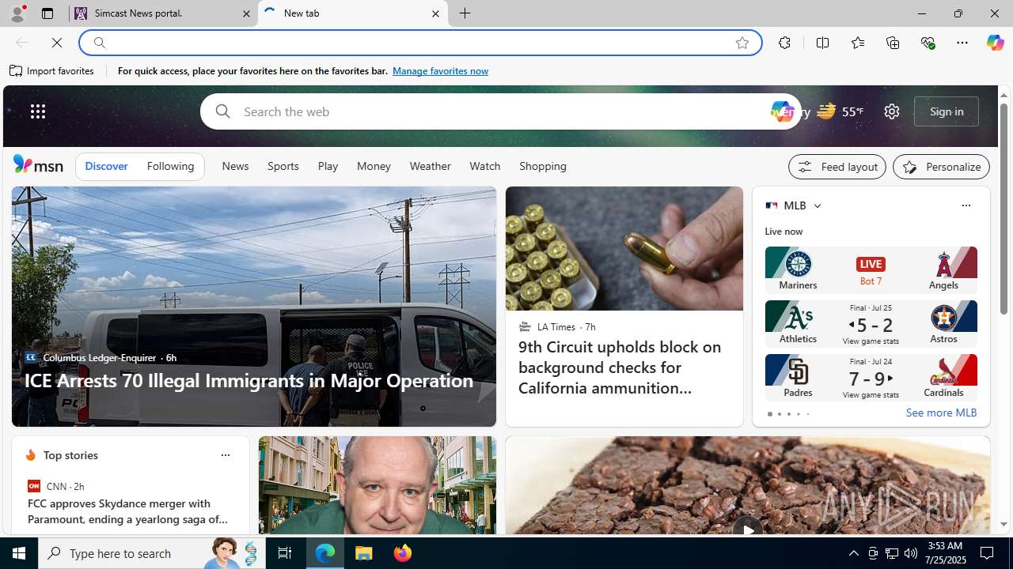This screenshot has width=1013, height=569.
Task: Open page settings gear icon
Action: [891, 111]
